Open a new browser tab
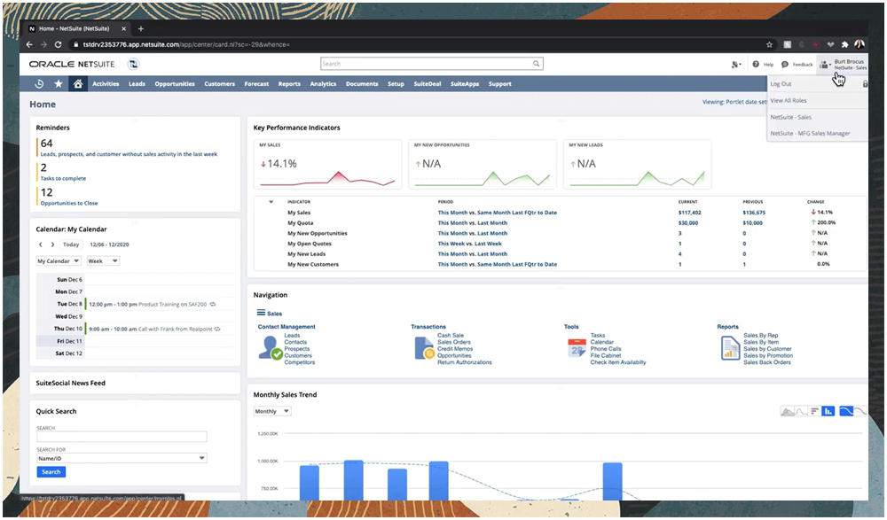Screen dimensions: 887x520 click(141, 29)
